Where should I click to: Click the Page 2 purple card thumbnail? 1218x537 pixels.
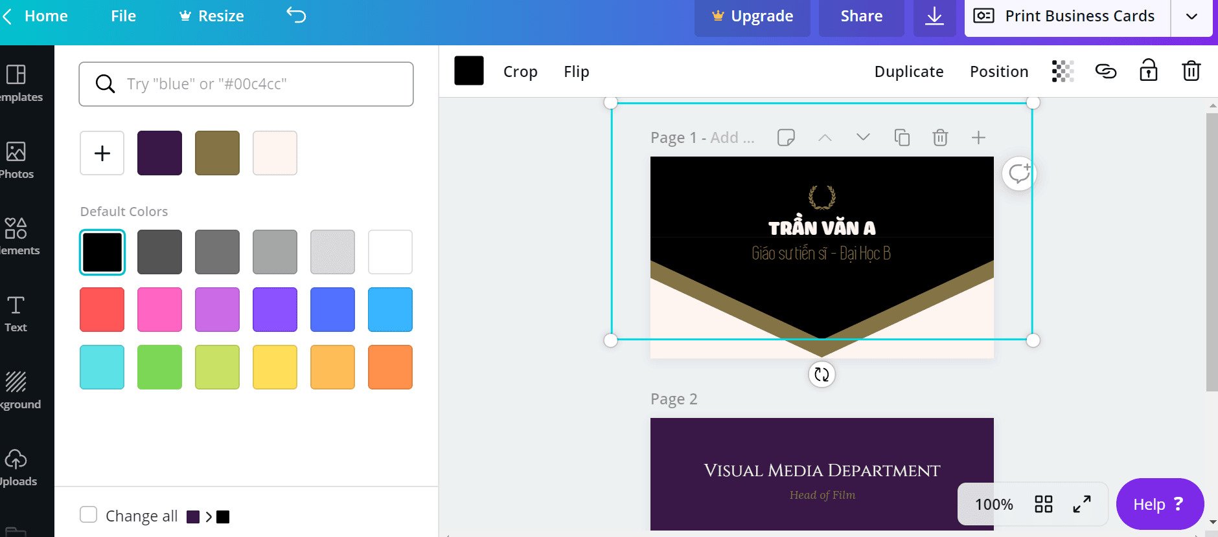click(822, 474)
